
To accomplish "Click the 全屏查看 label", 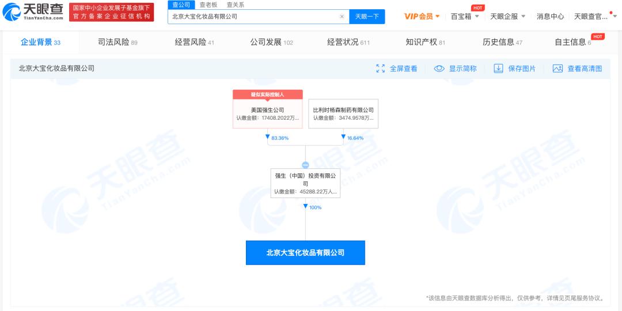I will tap(403, 69).
